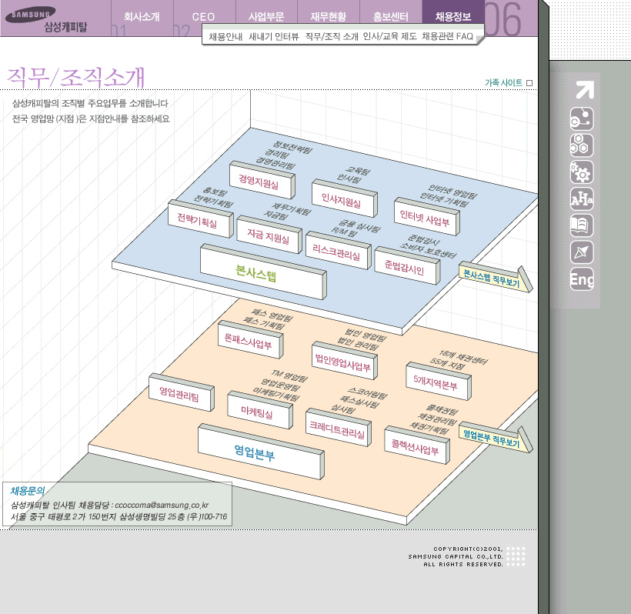Open the 채용관련 FAQ link

tap(448, 37)
